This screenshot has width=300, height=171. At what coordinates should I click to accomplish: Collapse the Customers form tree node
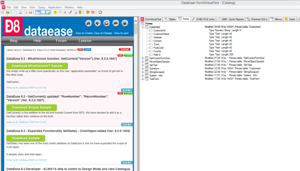tap(142, 27)
